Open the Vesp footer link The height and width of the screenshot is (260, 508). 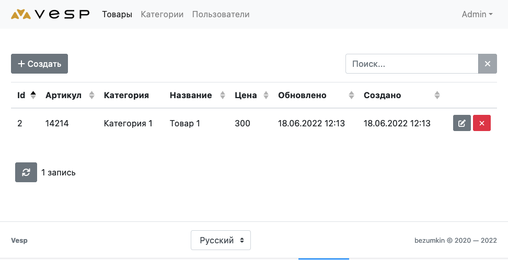point(19,241)
